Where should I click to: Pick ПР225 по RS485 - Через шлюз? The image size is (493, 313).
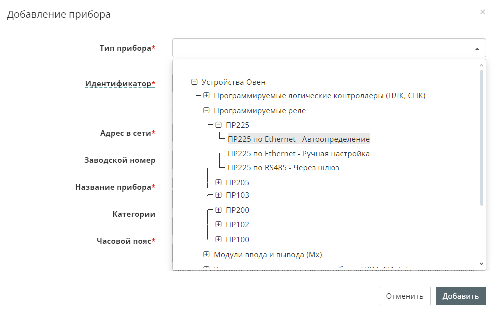283,168
